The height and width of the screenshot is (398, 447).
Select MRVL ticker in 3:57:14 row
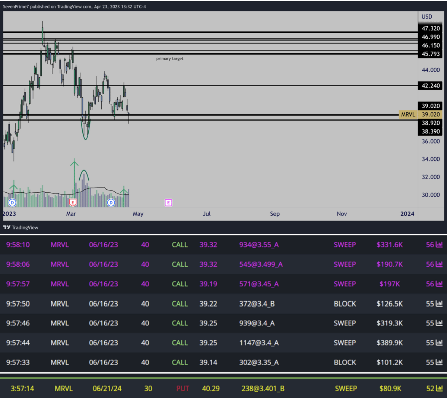click(x=64, y=388)
